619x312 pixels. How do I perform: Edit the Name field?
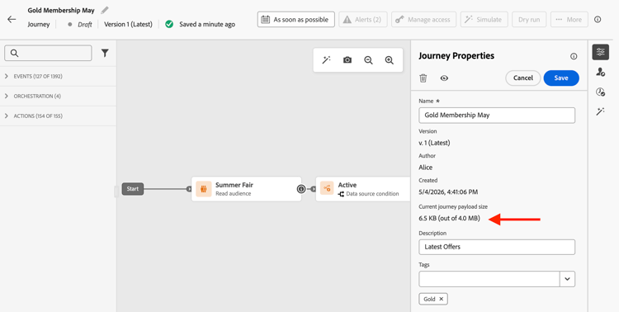(497, 116)
